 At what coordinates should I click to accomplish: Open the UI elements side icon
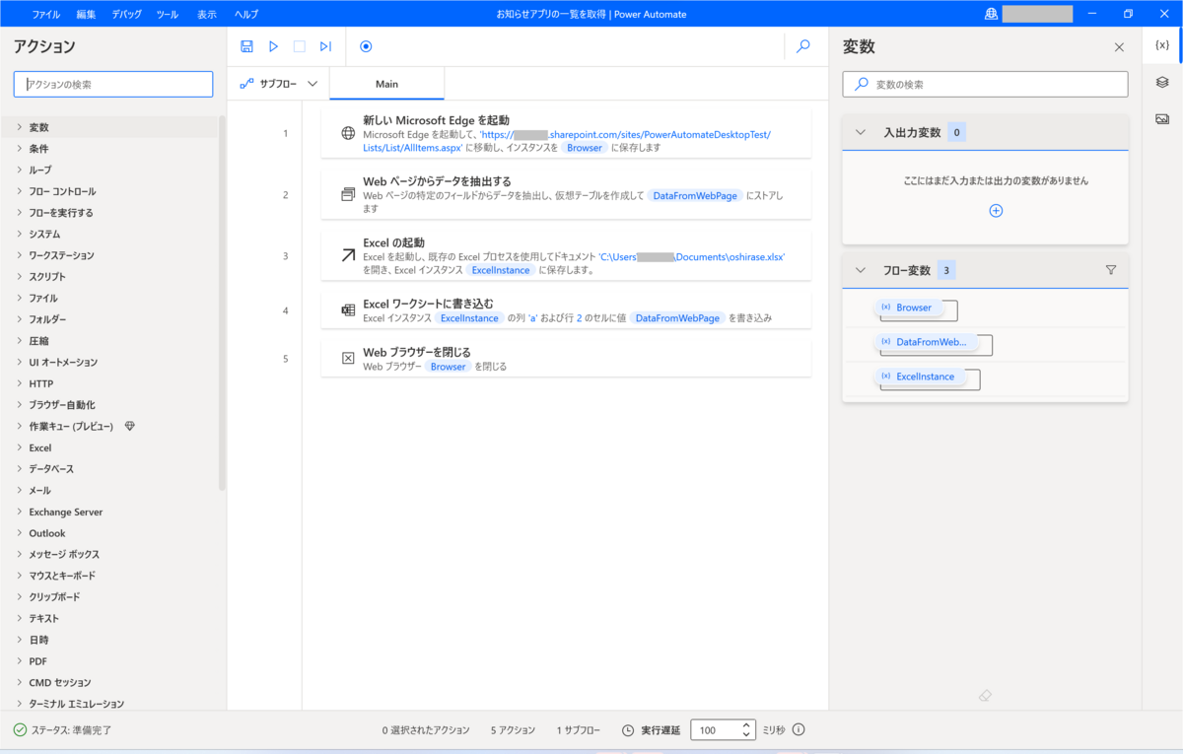click(x=1162, y=82)
